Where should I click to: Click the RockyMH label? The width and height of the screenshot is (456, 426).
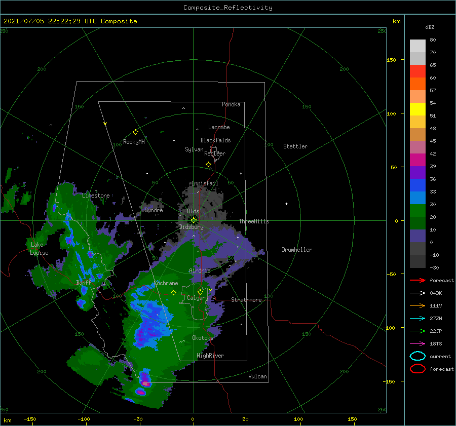pos(134,142)
